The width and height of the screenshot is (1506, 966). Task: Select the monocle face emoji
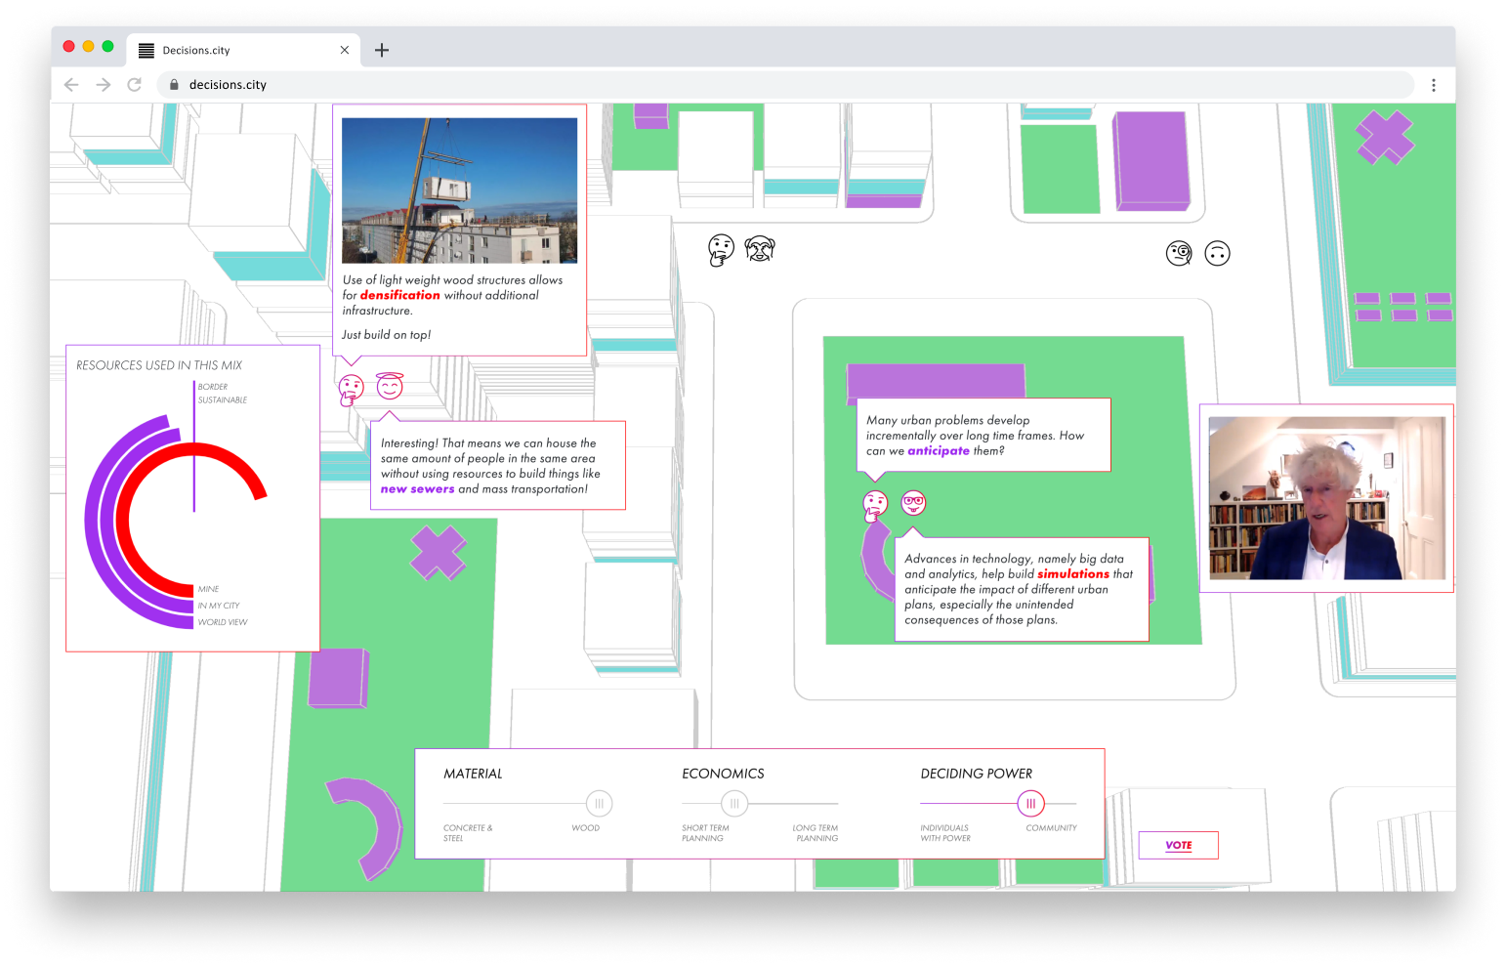[1179, 254]
